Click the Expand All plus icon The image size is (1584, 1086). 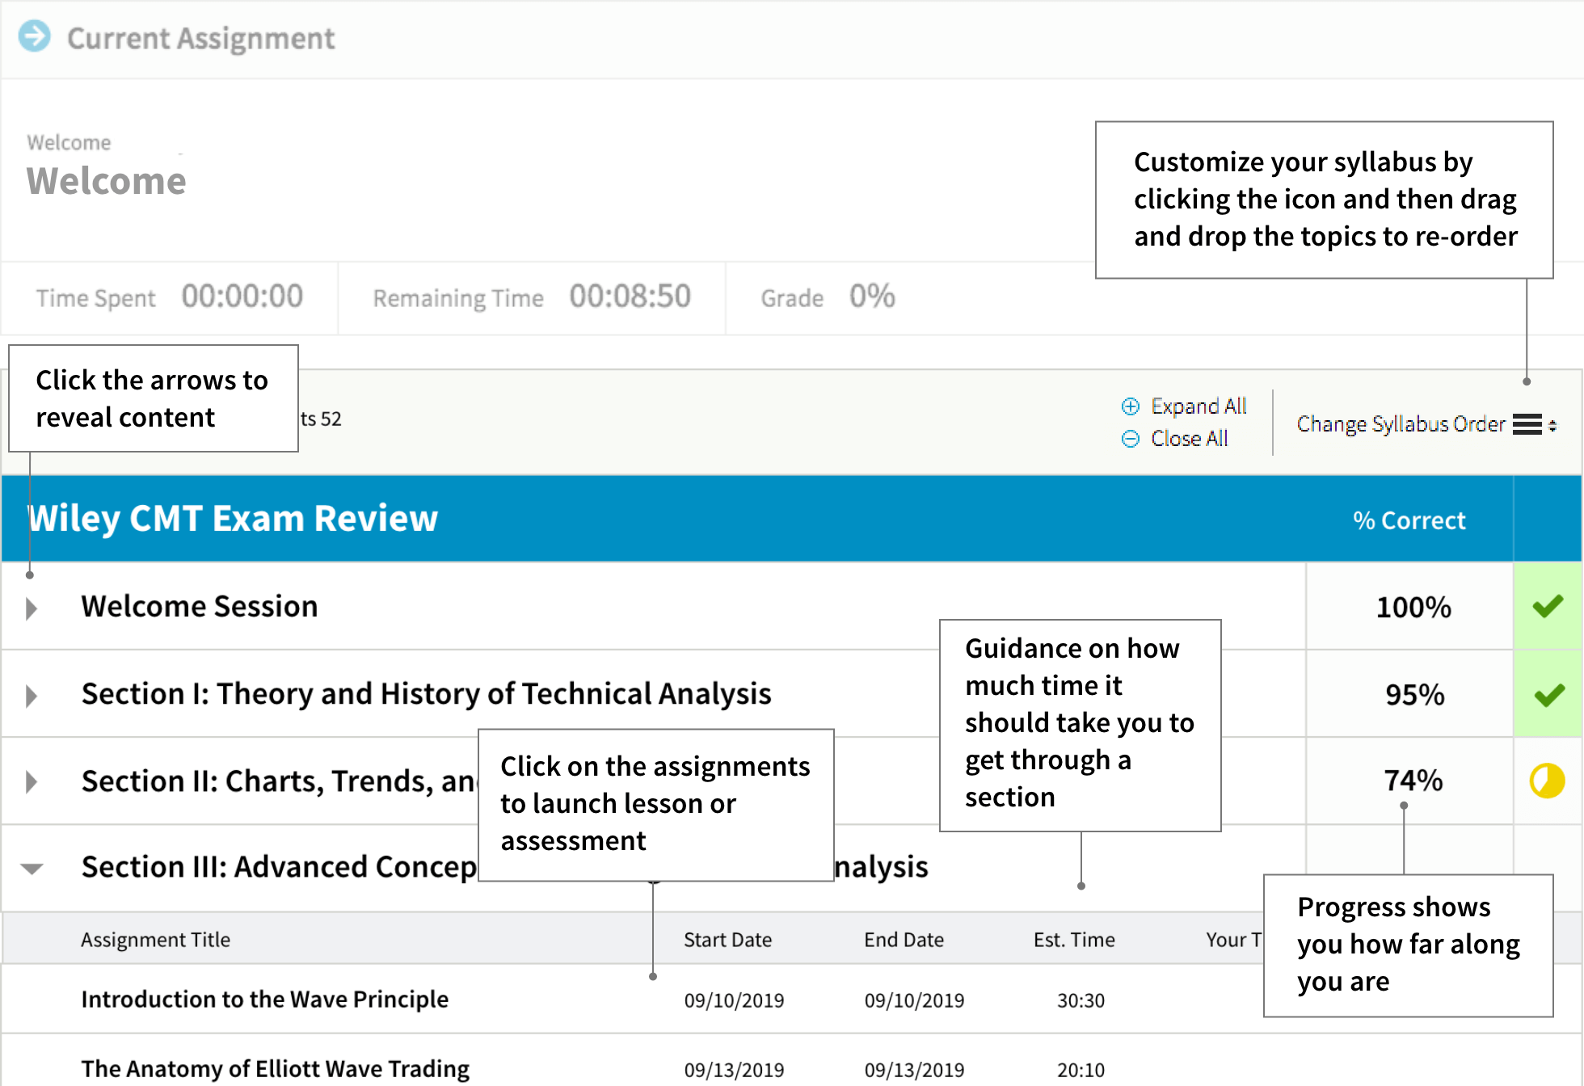click(x=1131, y=406)
